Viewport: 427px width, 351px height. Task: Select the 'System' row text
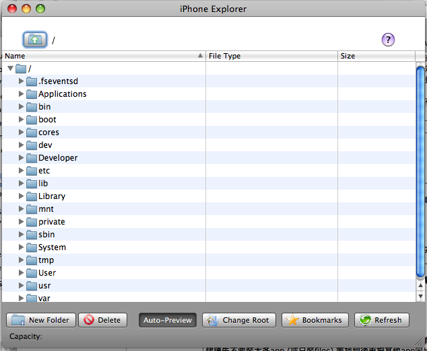click(52, 247)
